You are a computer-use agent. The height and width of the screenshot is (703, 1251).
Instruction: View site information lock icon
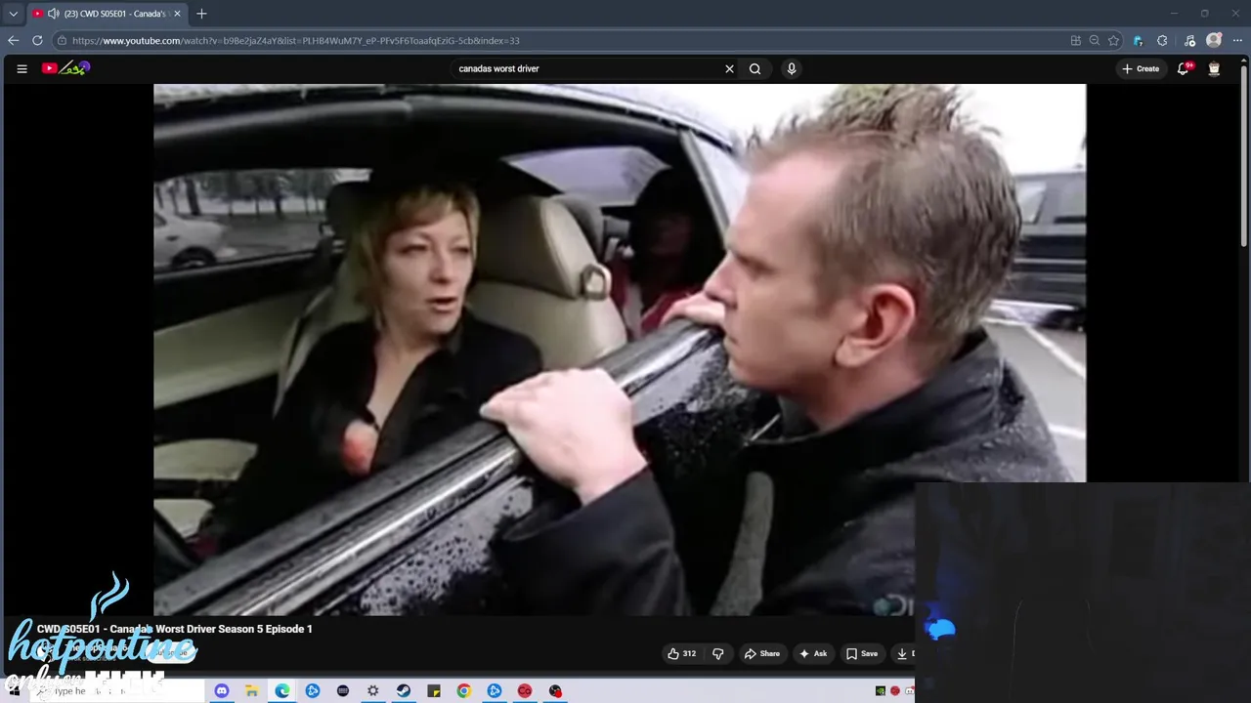coord(62,40)
